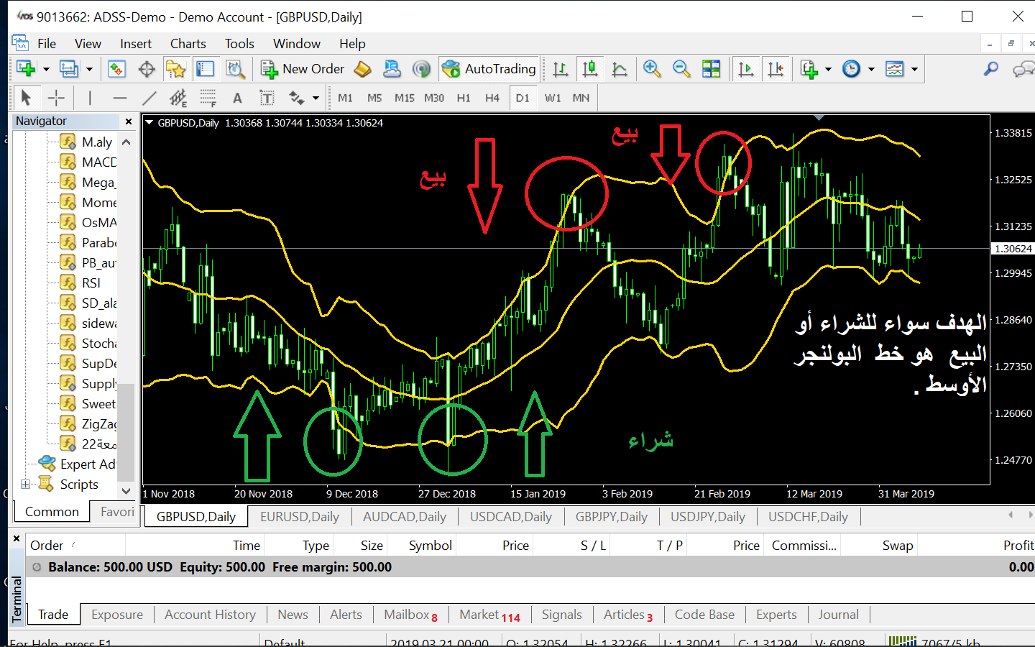Open the periods clock icon
Image resolution: width=1035 pixels, height=647 pixels.
point(851,69)
